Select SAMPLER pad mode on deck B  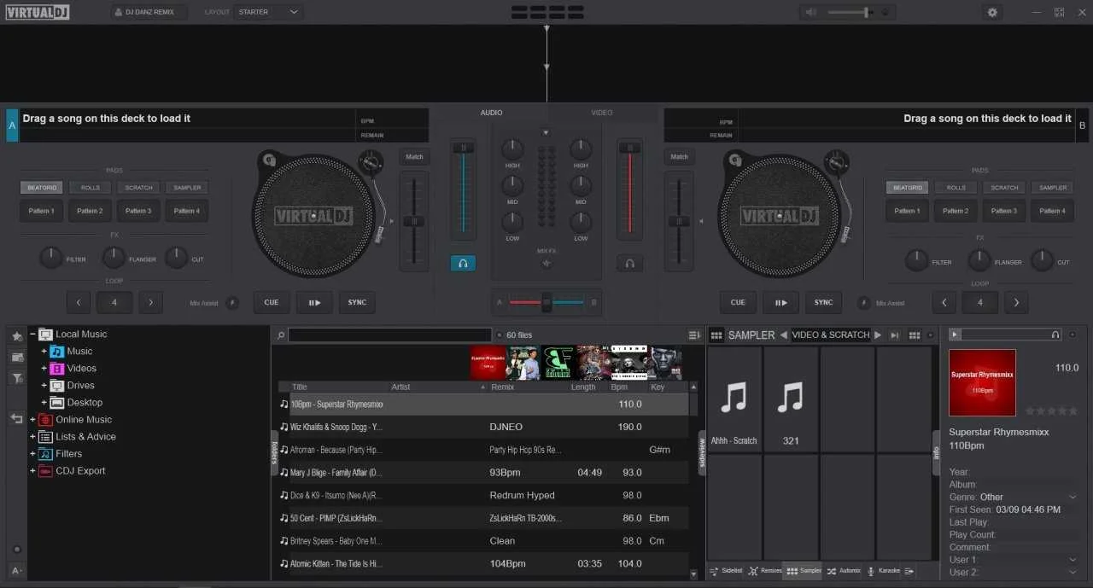tap(1053, 188)
